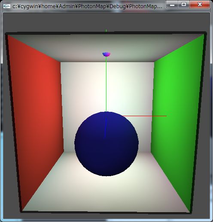
Task: Click the green Y axis line
Action: click(x=106, y=84)
